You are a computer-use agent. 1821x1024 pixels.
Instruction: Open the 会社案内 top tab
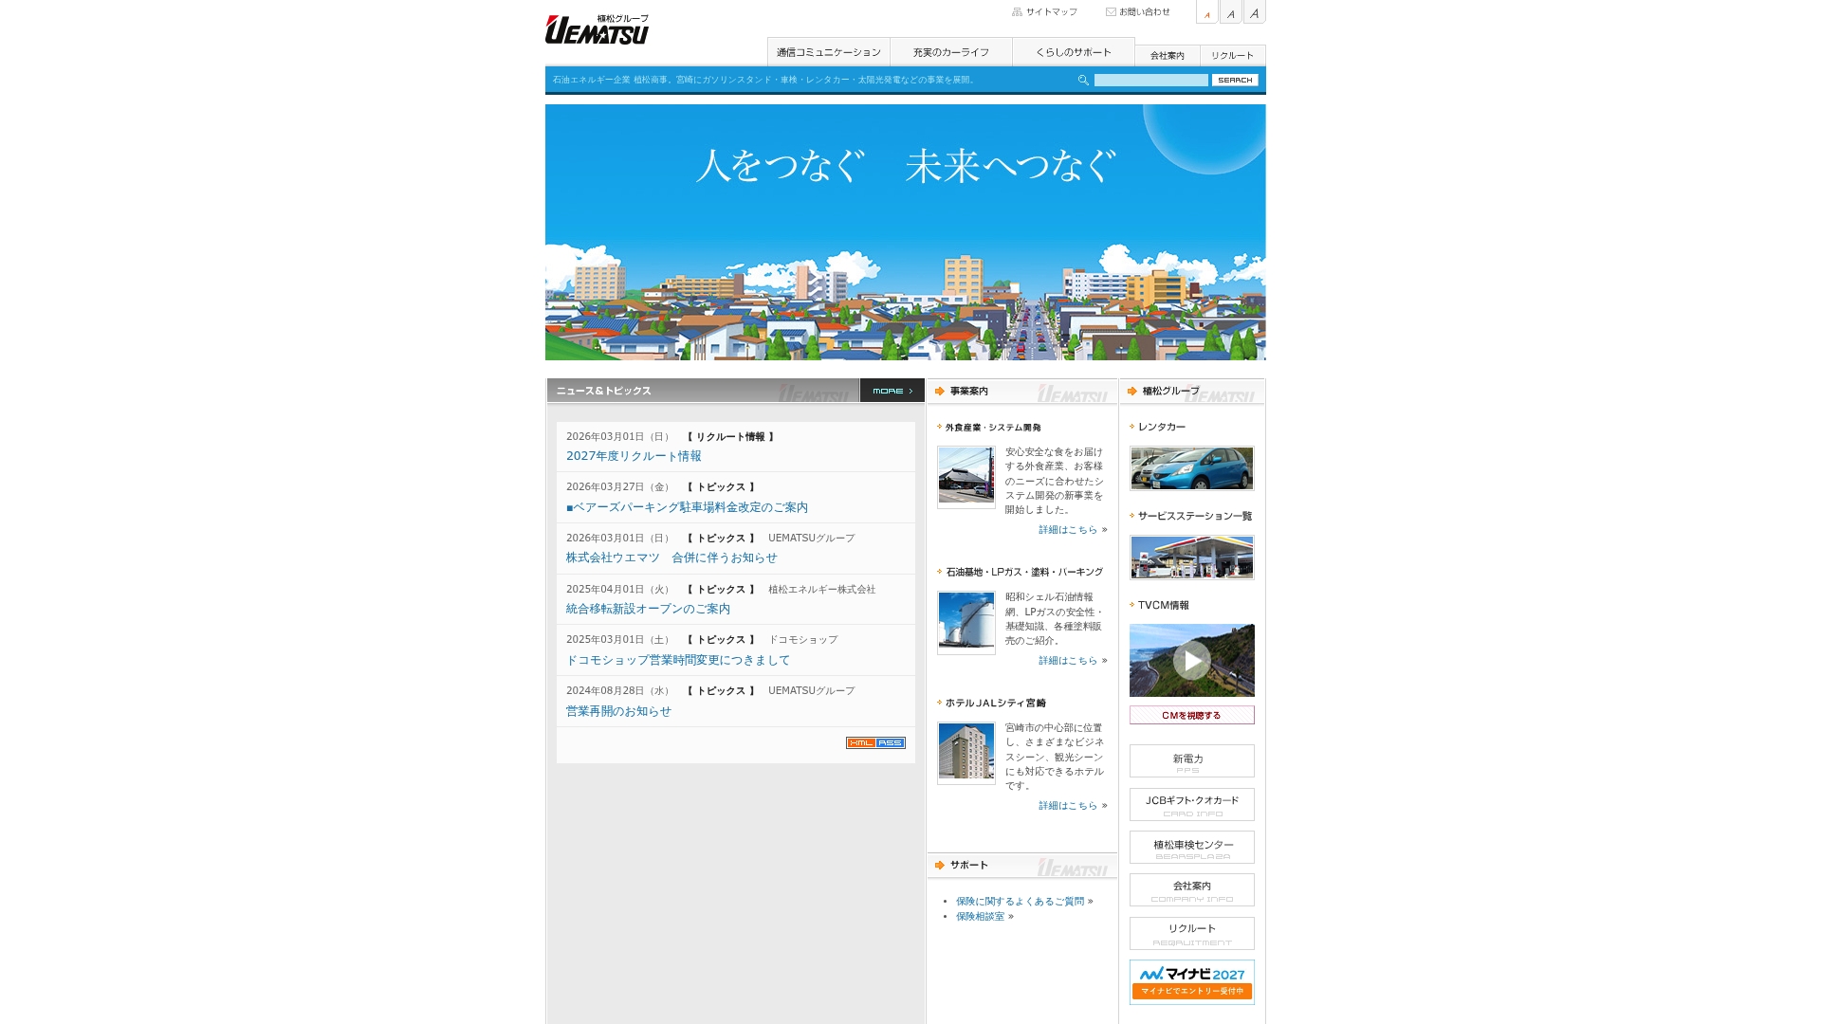(1168, 56)
